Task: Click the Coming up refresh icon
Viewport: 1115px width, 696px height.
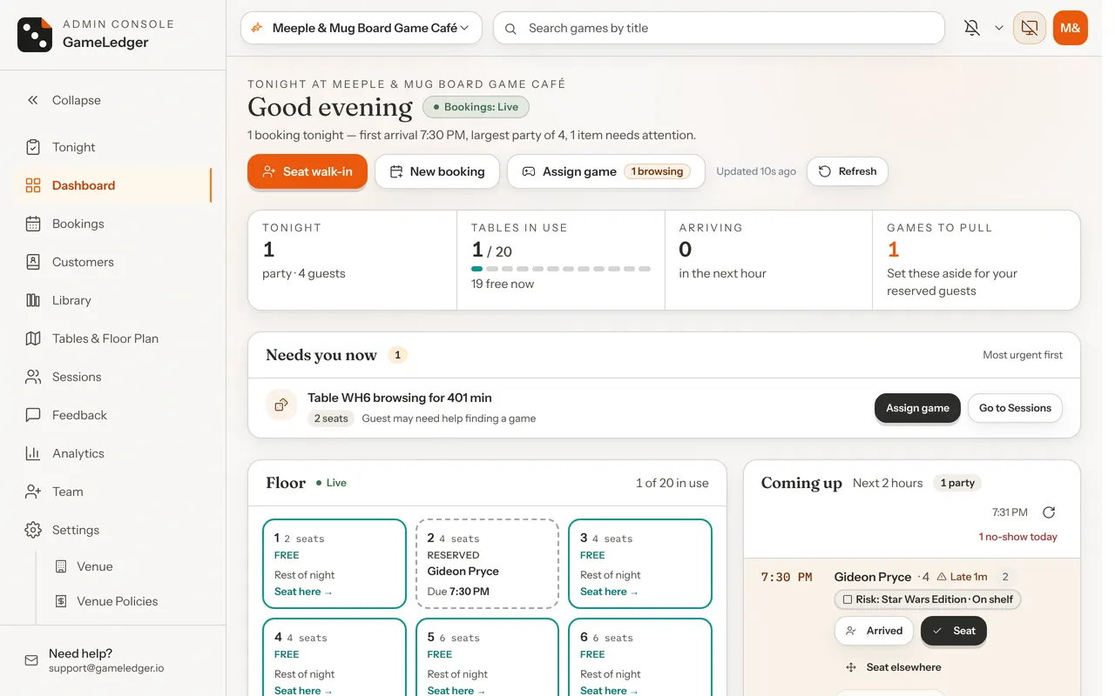Action: tap(1049, 512)
